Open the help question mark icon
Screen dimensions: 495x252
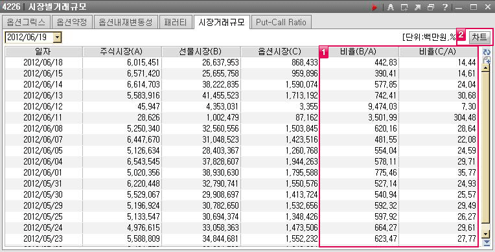445,7
